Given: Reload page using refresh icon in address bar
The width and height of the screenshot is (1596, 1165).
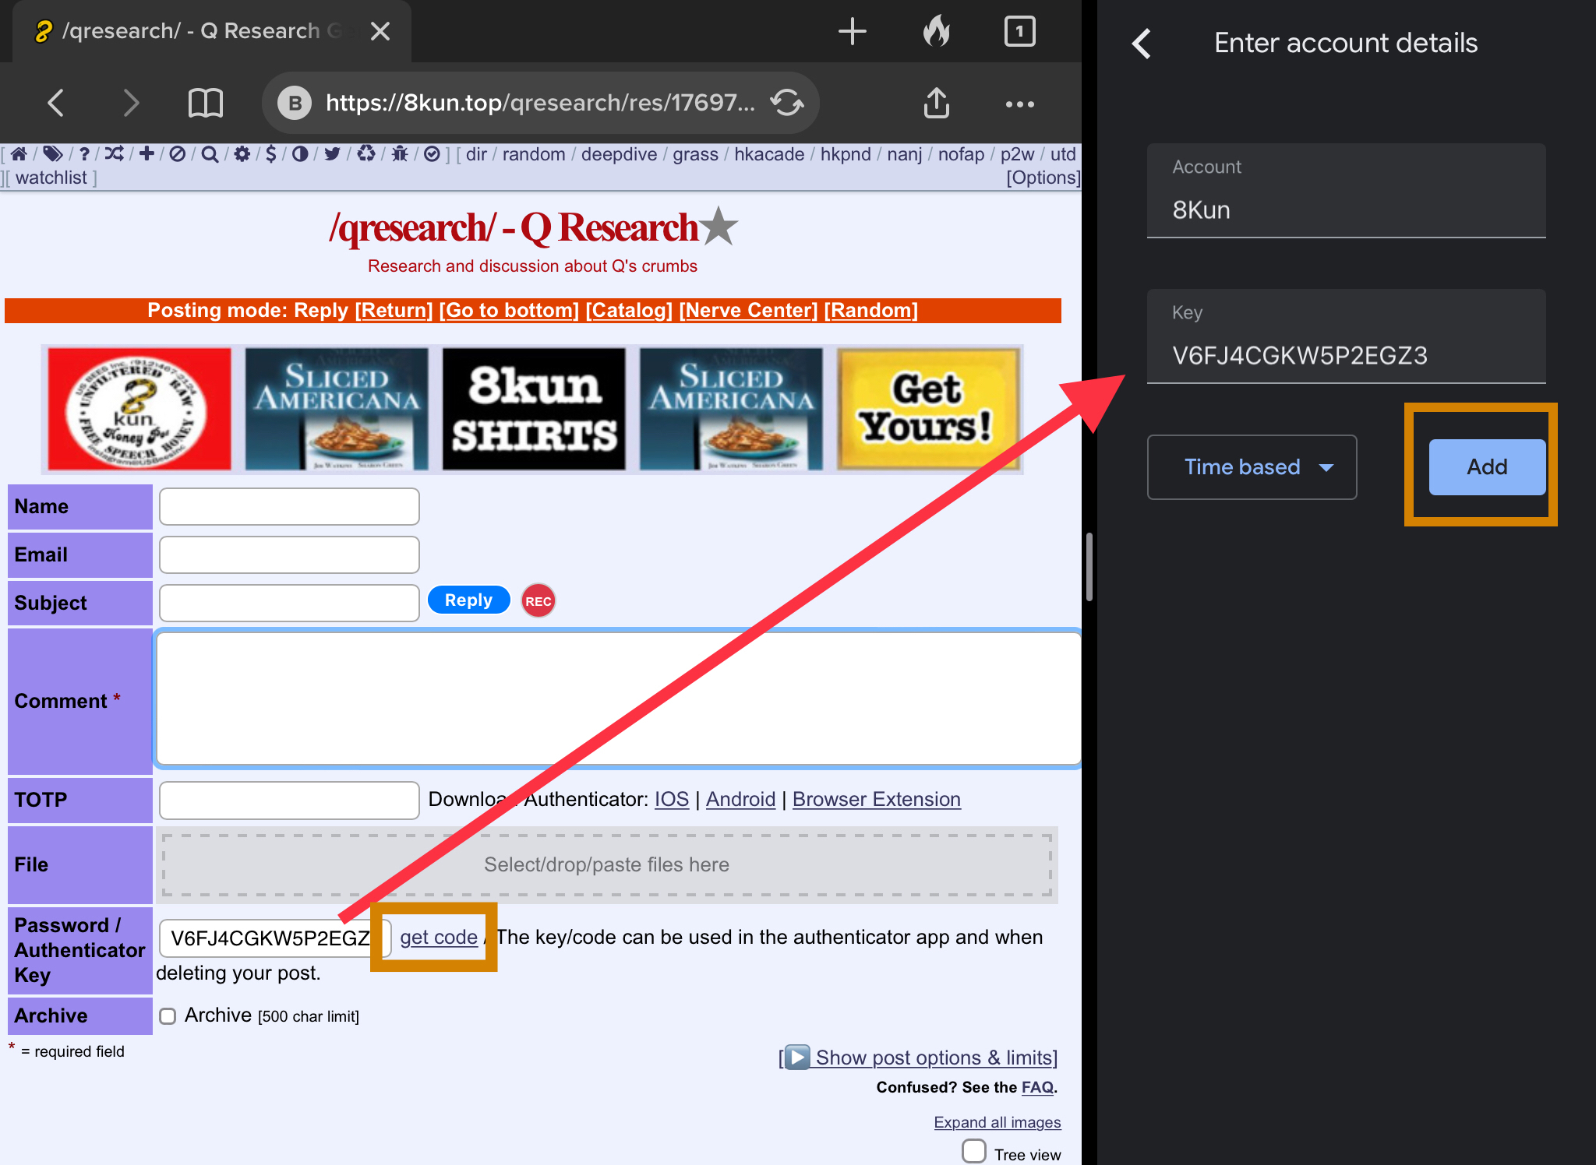Looking at the screenshot, I should coord(787,103).
